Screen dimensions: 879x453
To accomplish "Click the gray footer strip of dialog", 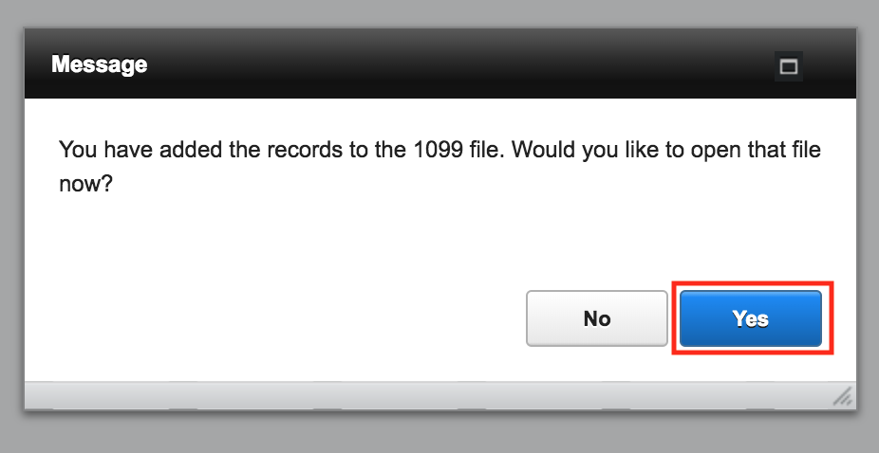I will point(426,396).
